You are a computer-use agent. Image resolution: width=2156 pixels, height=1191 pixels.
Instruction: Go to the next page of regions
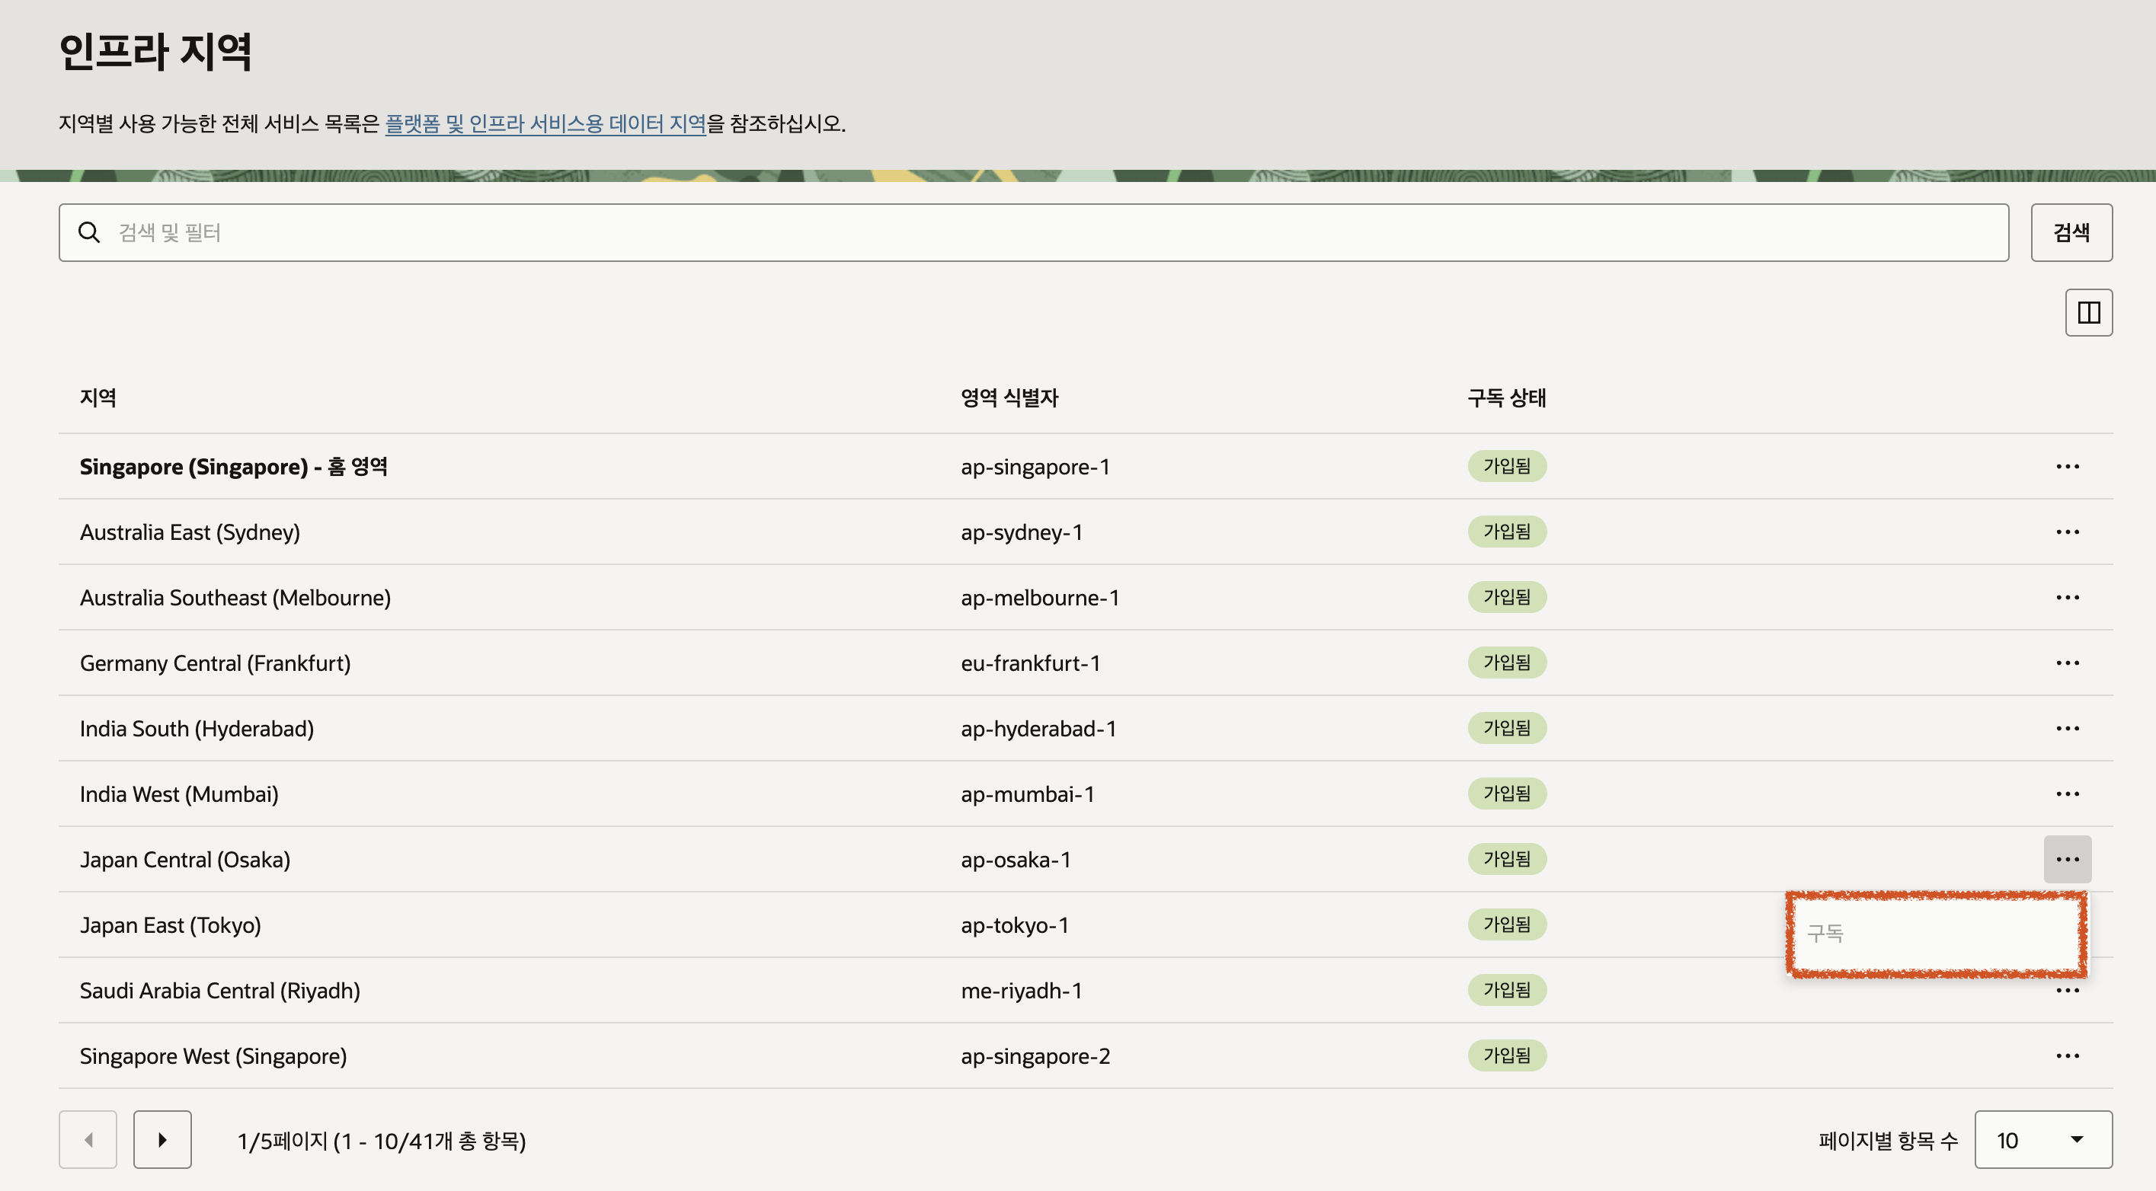pos(162,1139)
